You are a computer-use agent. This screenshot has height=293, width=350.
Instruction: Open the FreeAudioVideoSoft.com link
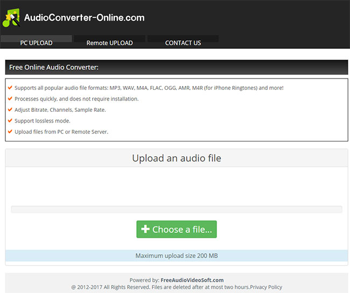tap(192, 280)
